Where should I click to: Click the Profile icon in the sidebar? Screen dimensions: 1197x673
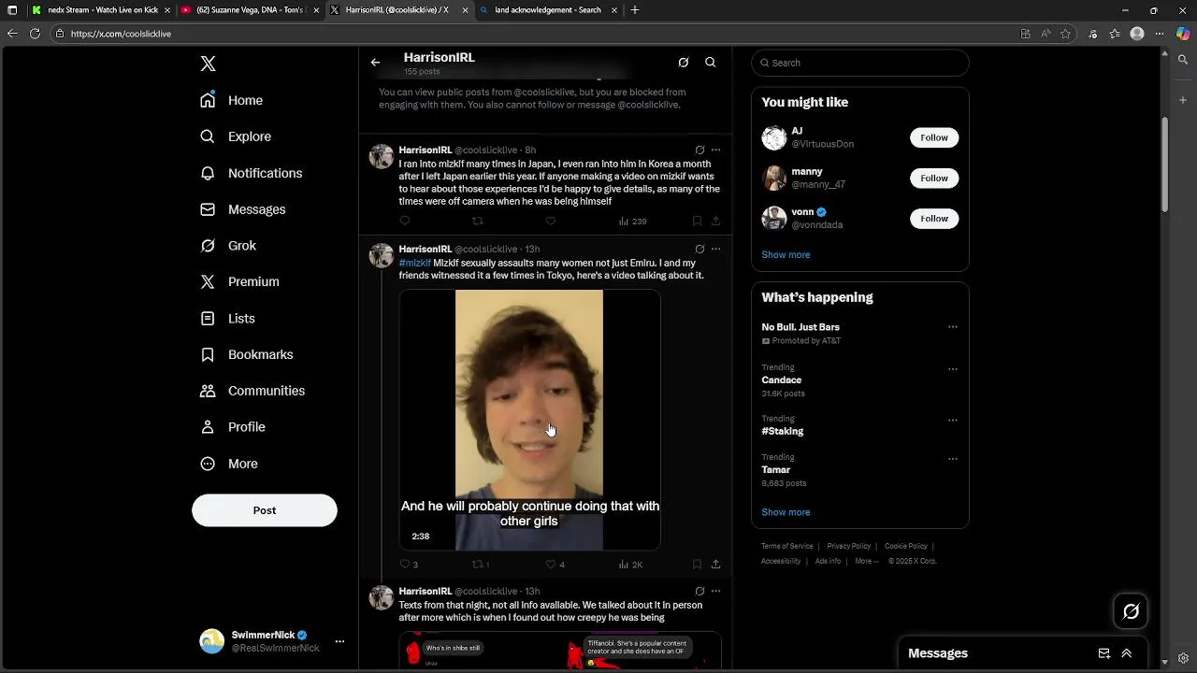click(x=208, y=427)
